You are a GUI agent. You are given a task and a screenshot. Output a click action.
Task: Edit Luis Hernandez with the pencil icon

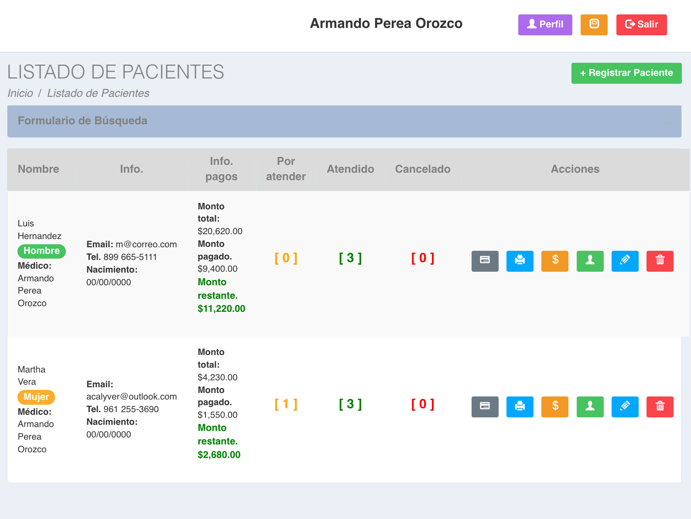pos(625,261)
